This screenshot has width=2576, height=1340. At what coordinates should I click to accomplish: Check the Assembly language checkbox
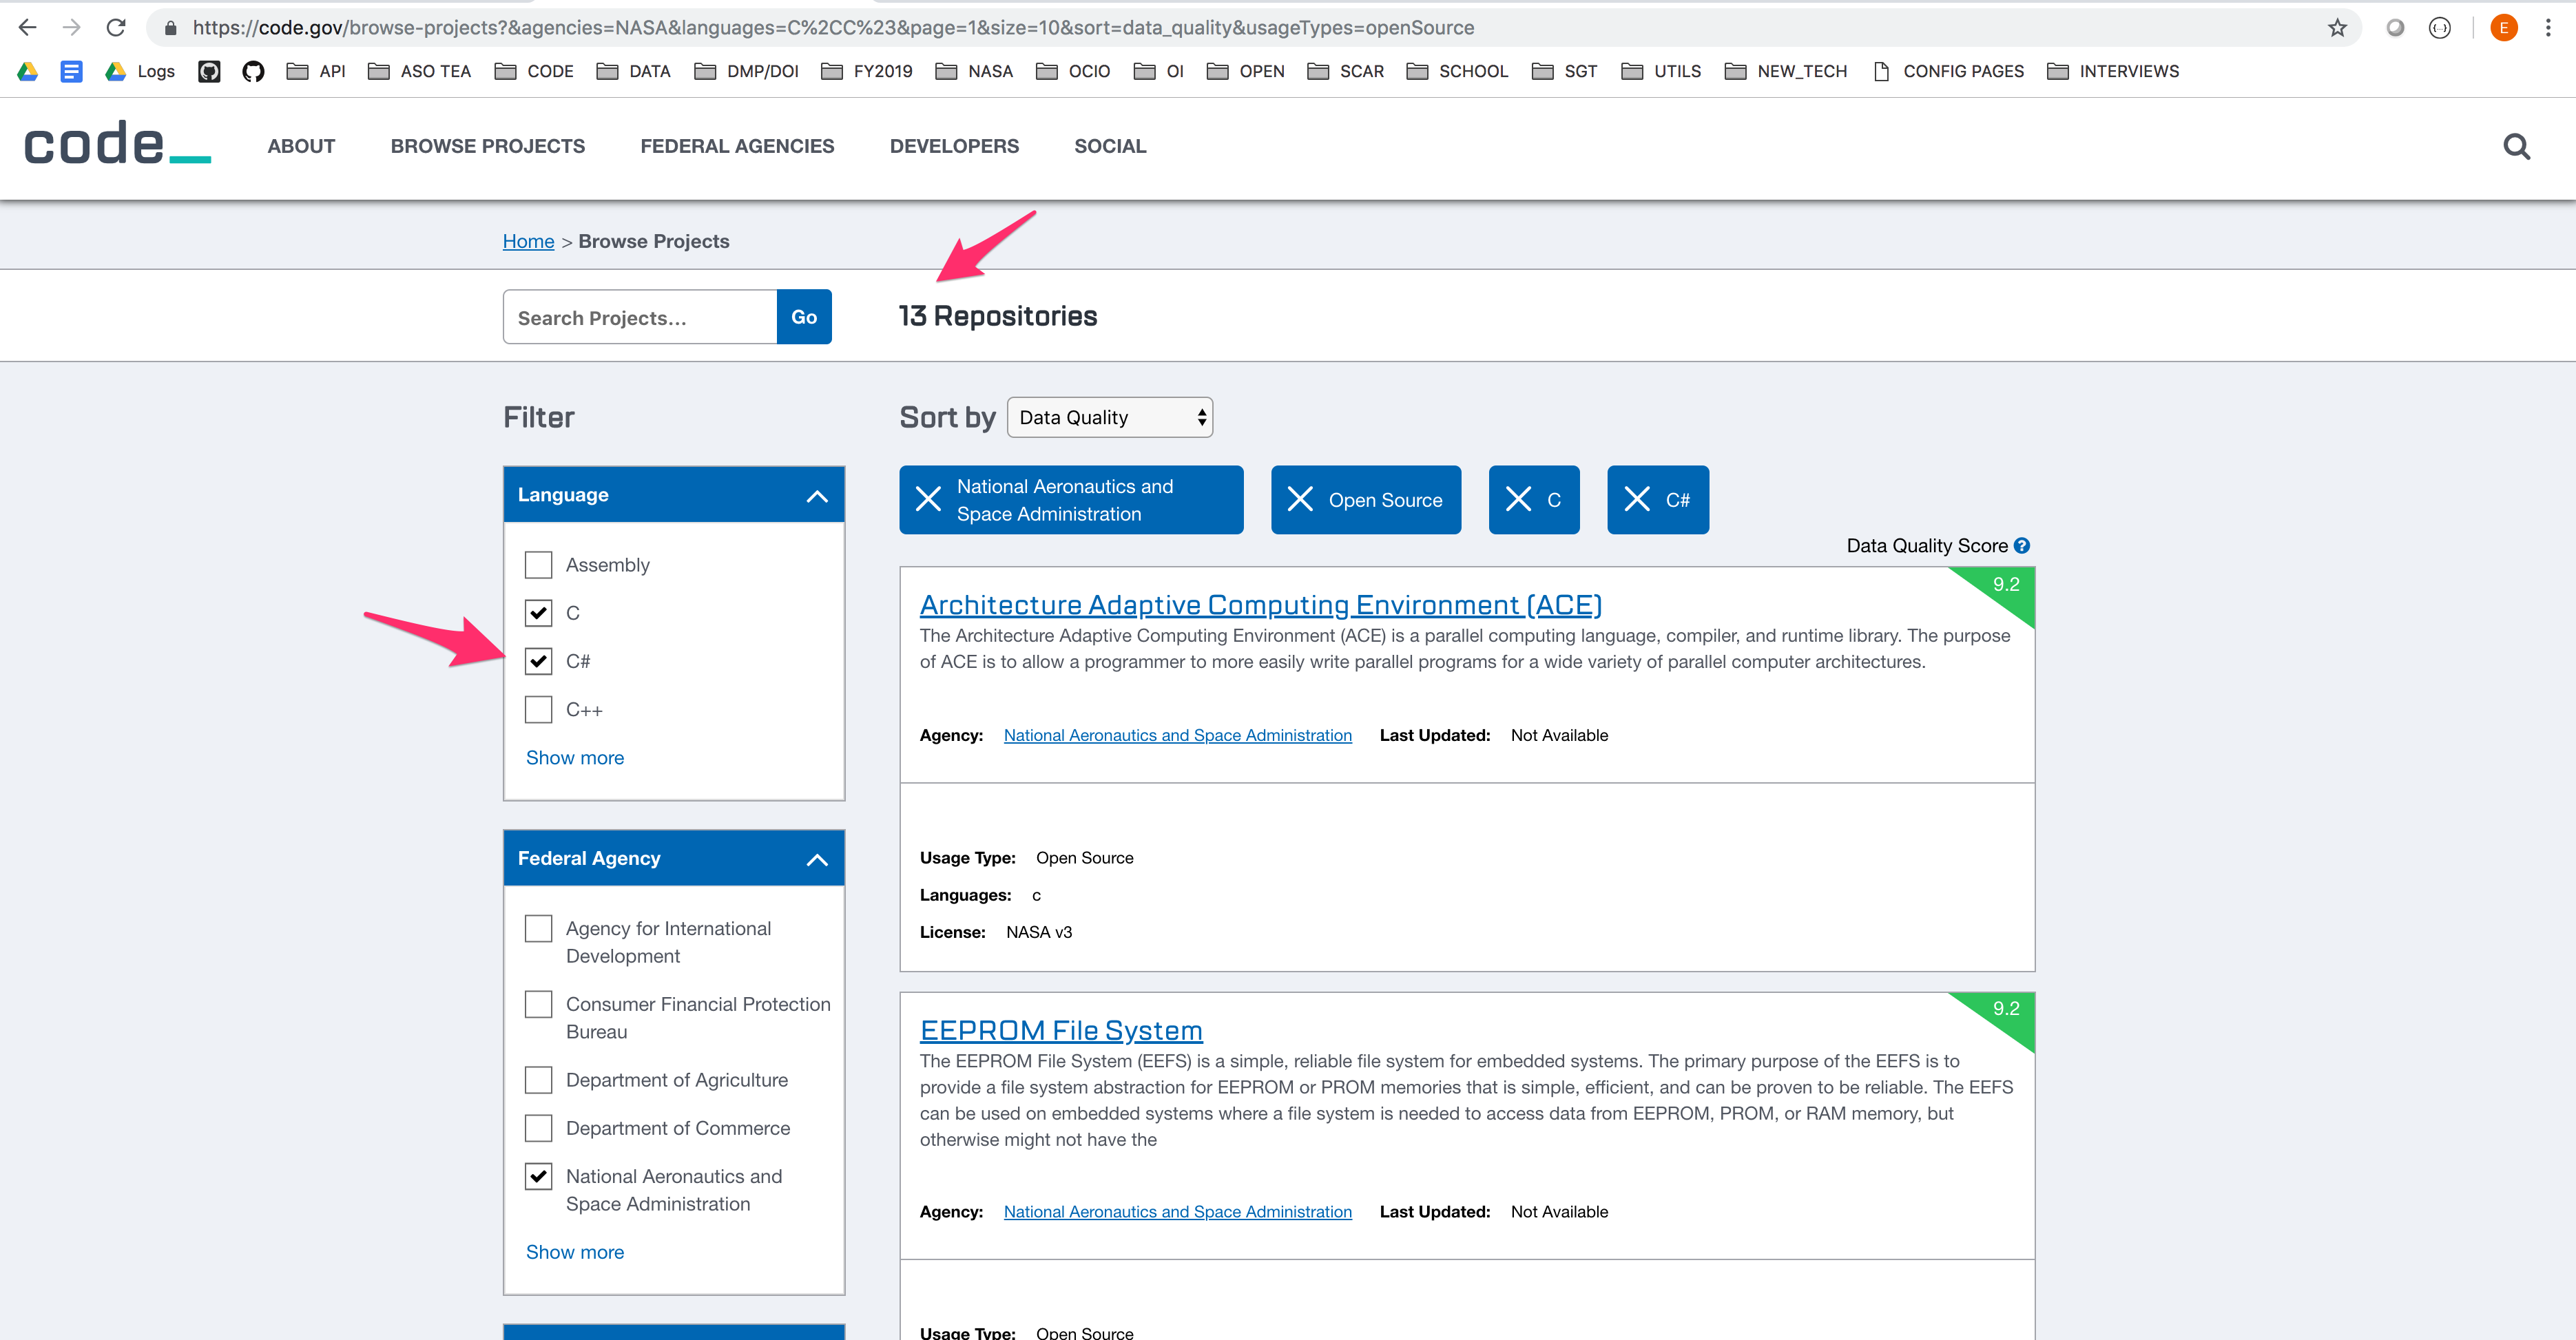(x=538, y=565)
